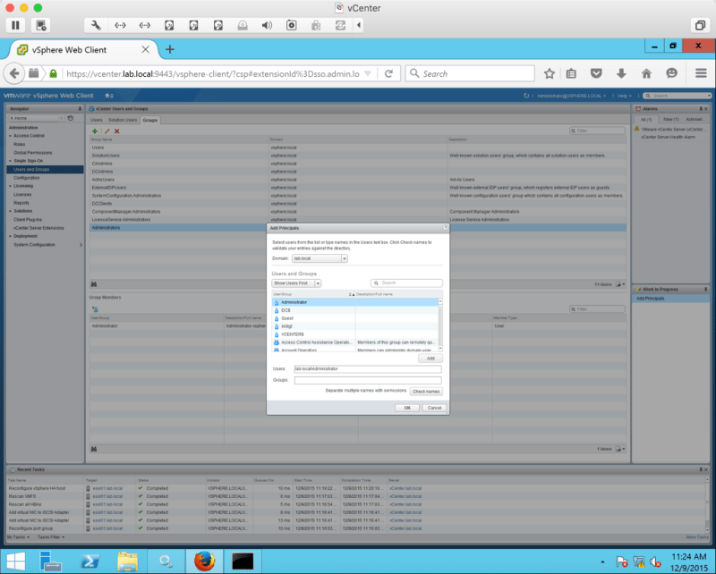
Task: Click the user list scrollbar in dialog
Action: [439, 322]
